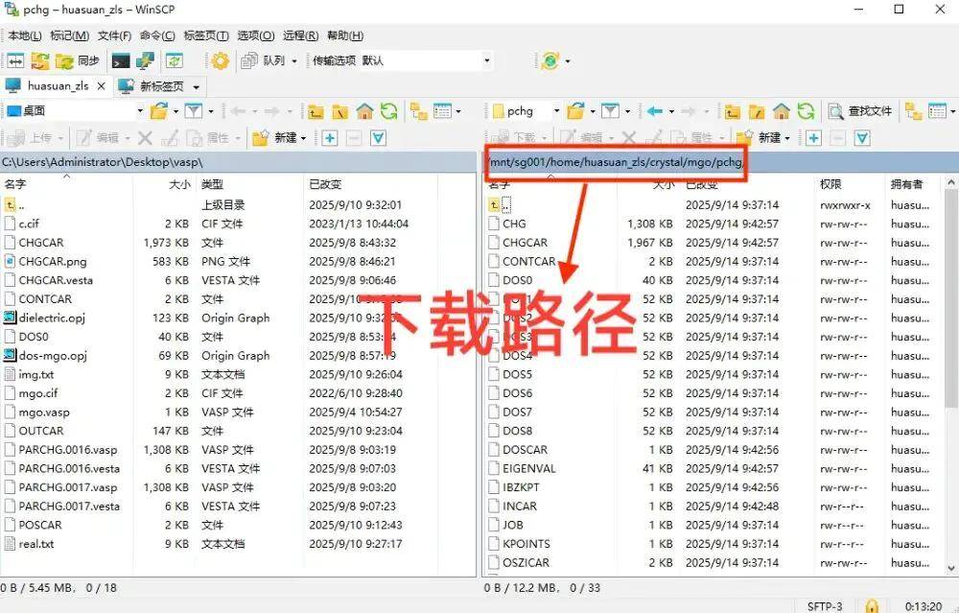Go to local parent directory icon

[x=316, y=111]
